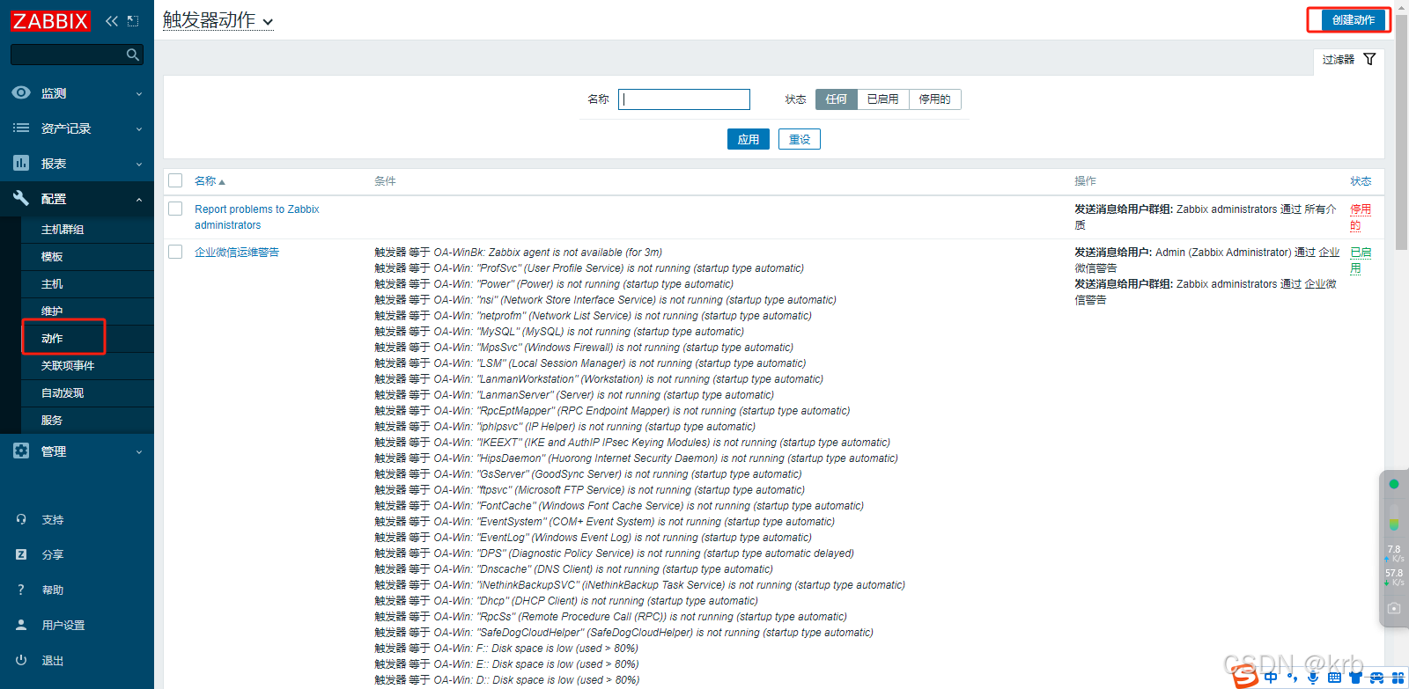Click the green status dot on floating widget
Image resolution: width=1409 pixels, height=689 pixels.
point(1394,484)
